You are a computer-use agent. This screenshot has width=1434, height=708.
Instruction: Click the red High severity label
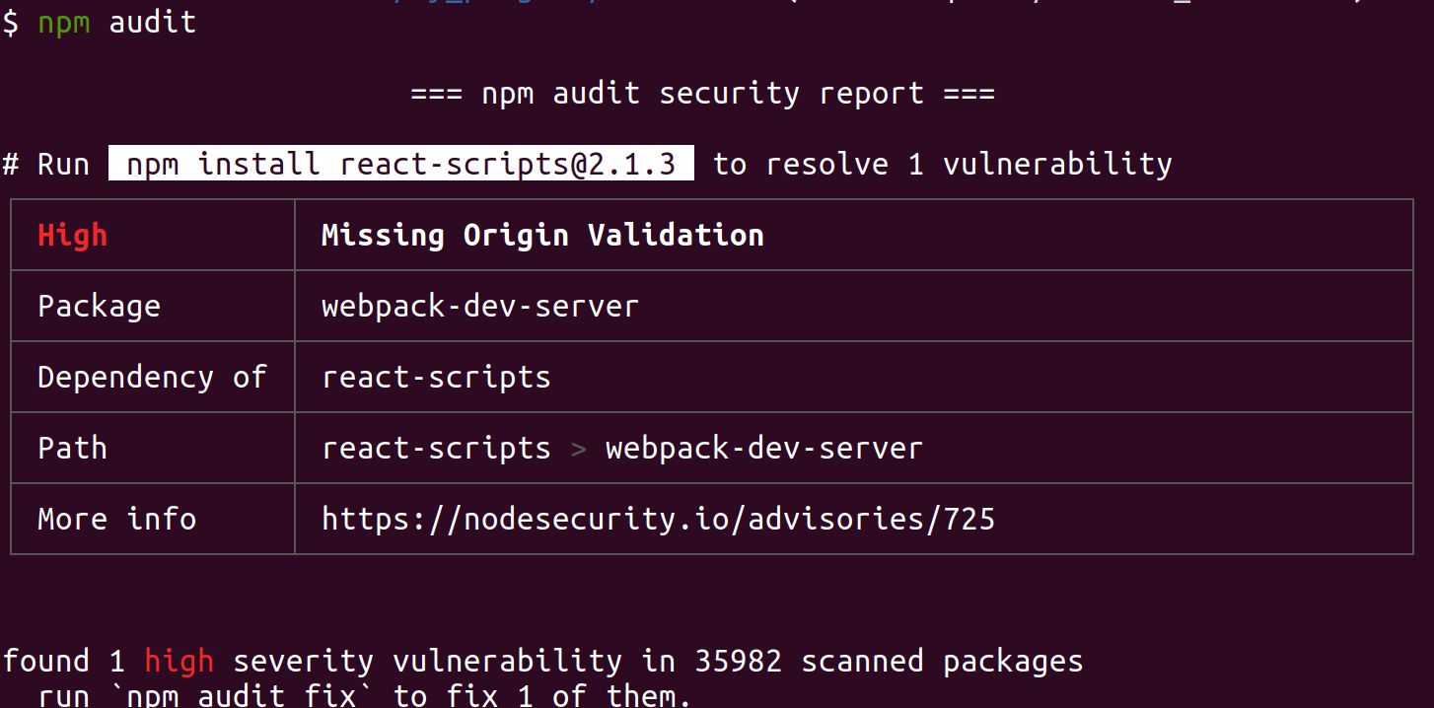pyautogui.click(x=72, y=236)
